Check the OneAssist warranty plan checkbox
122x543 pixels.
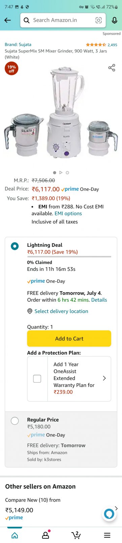(37, 379)
